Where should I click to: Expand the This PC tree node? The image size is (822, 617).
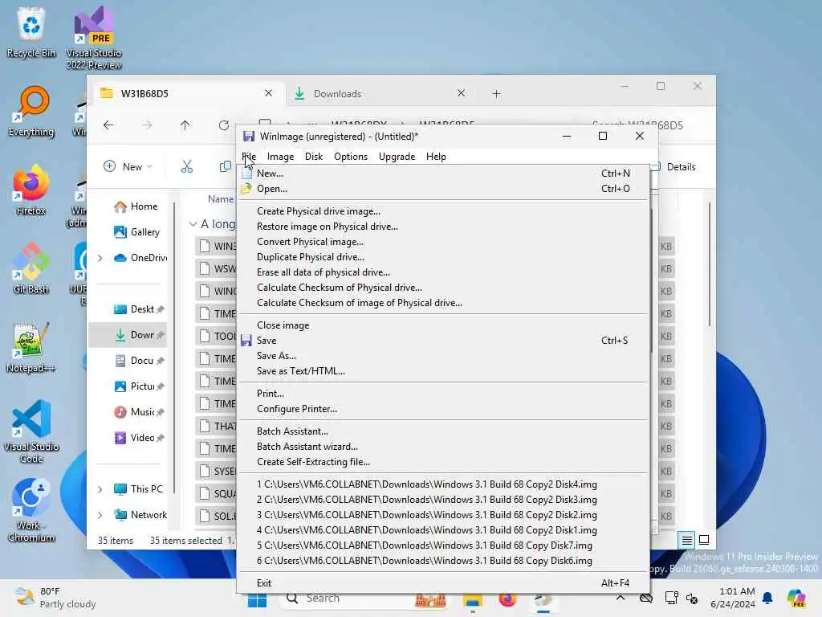[x=100, y=489]
